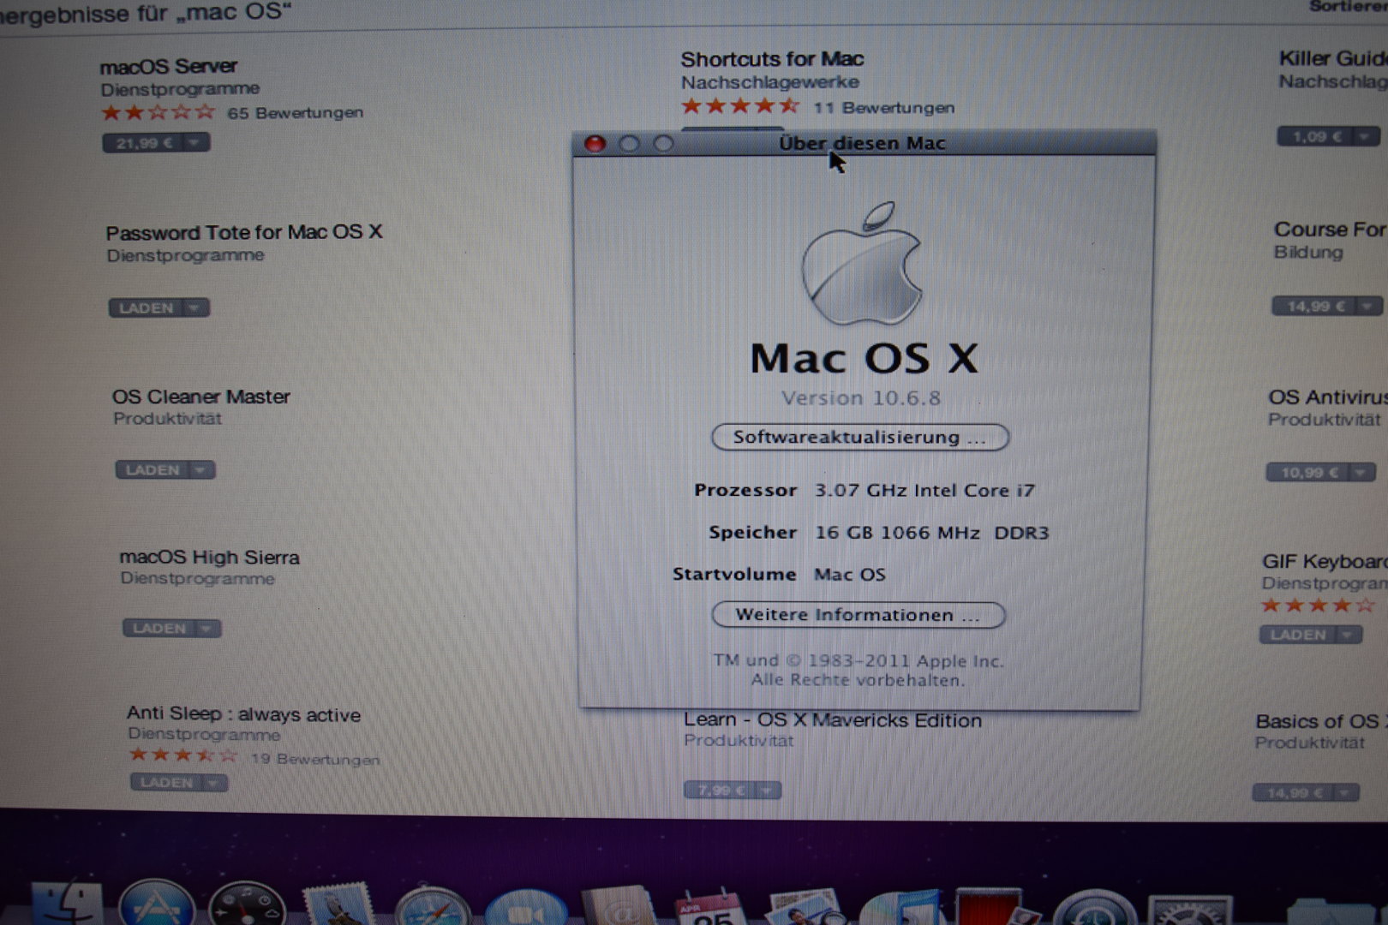
Task: Expand arrow beside macOS Server 21,99 € price
Action: click(x=195, y=143)
